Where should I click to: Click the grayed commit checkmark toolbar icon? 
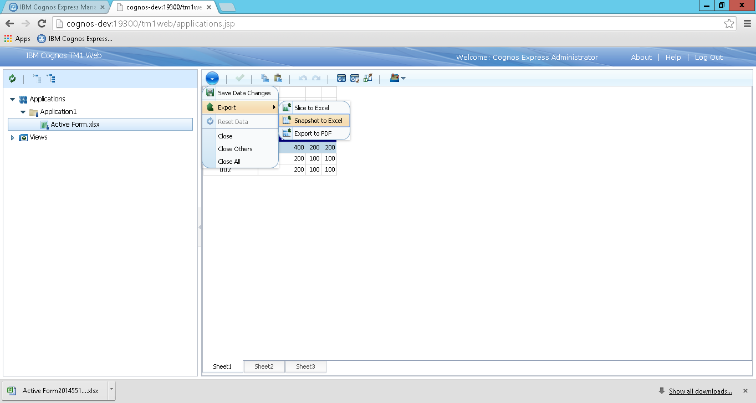point(239,79)
